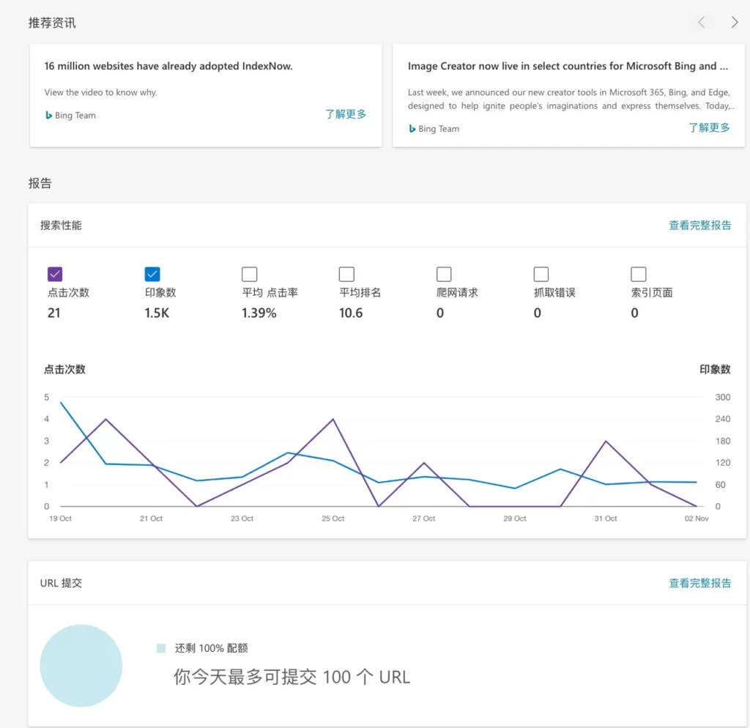This screenshot has width=750, height=728.
Task: Click the 25 Oct axis label
Action: pyautogui.click(x=333, y=519)
